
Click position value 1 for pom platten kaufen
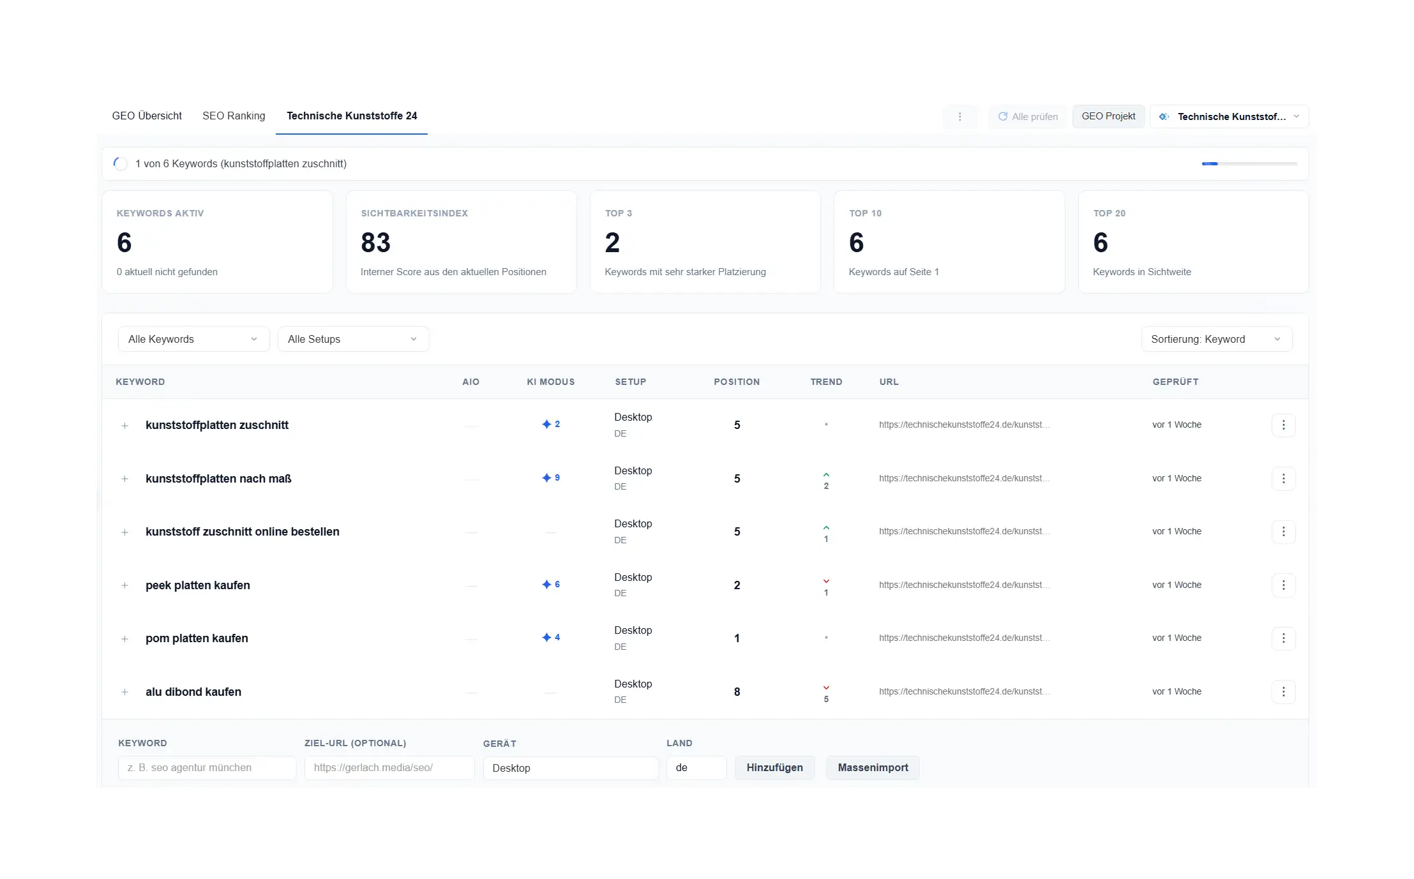click(x=737, y=638)
